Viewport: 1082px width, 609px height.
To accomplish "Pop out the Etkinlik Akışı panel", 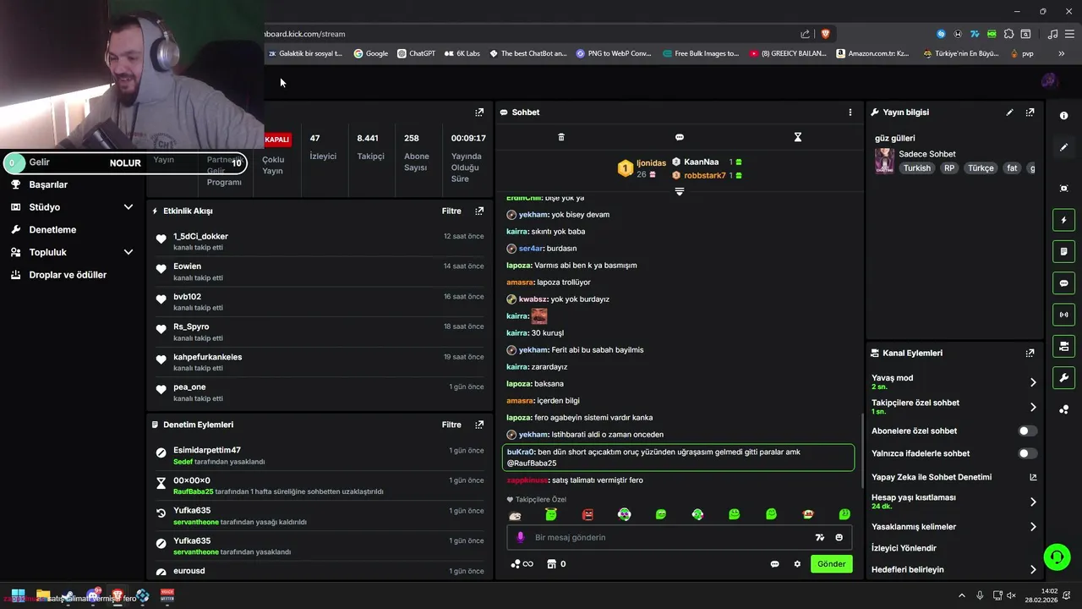I will (x=479, y=211).
